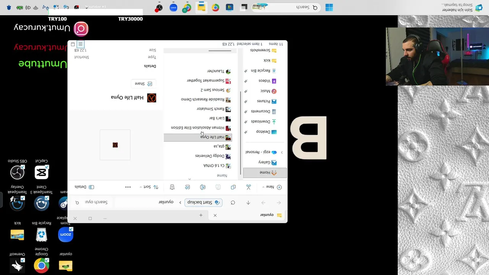Image resolution: width=489 pixels, height=275 pixels.
Task: Select Gallery in the navigation pane
Action: (x=267, y=163)
